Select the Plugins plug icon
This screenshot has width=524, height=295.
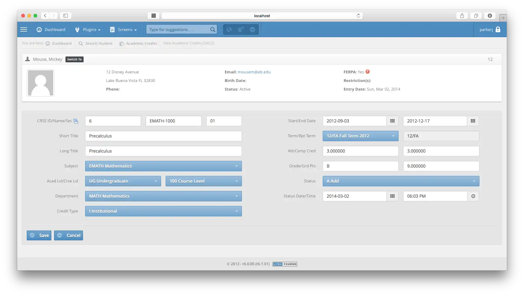tap(77, 29)
